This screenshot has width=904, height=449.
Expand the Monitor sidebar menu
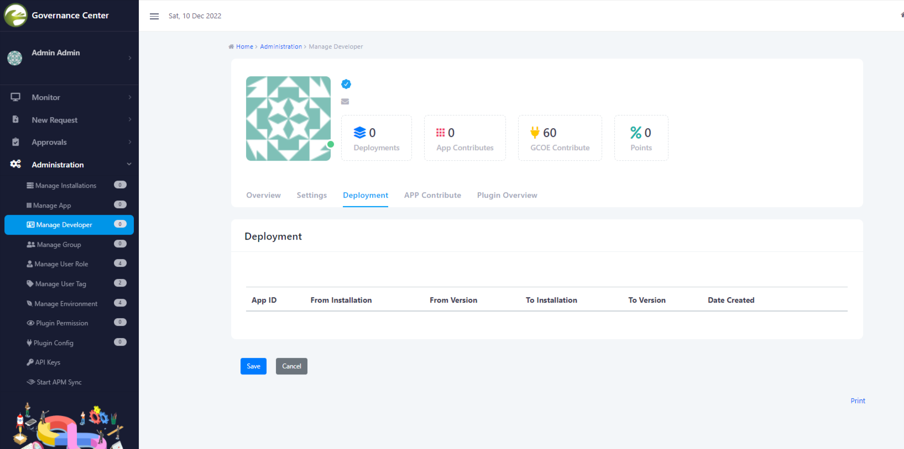pos(69,97)
